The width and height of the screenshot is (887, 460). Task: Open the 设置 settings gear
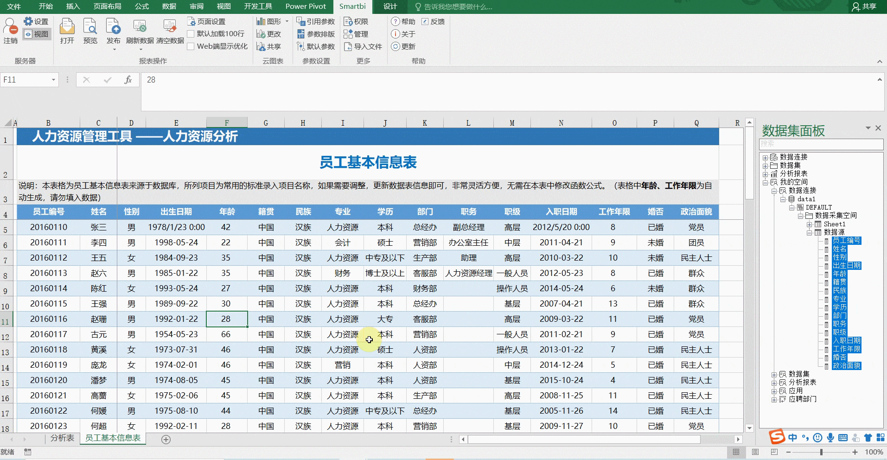click(36, 21)
